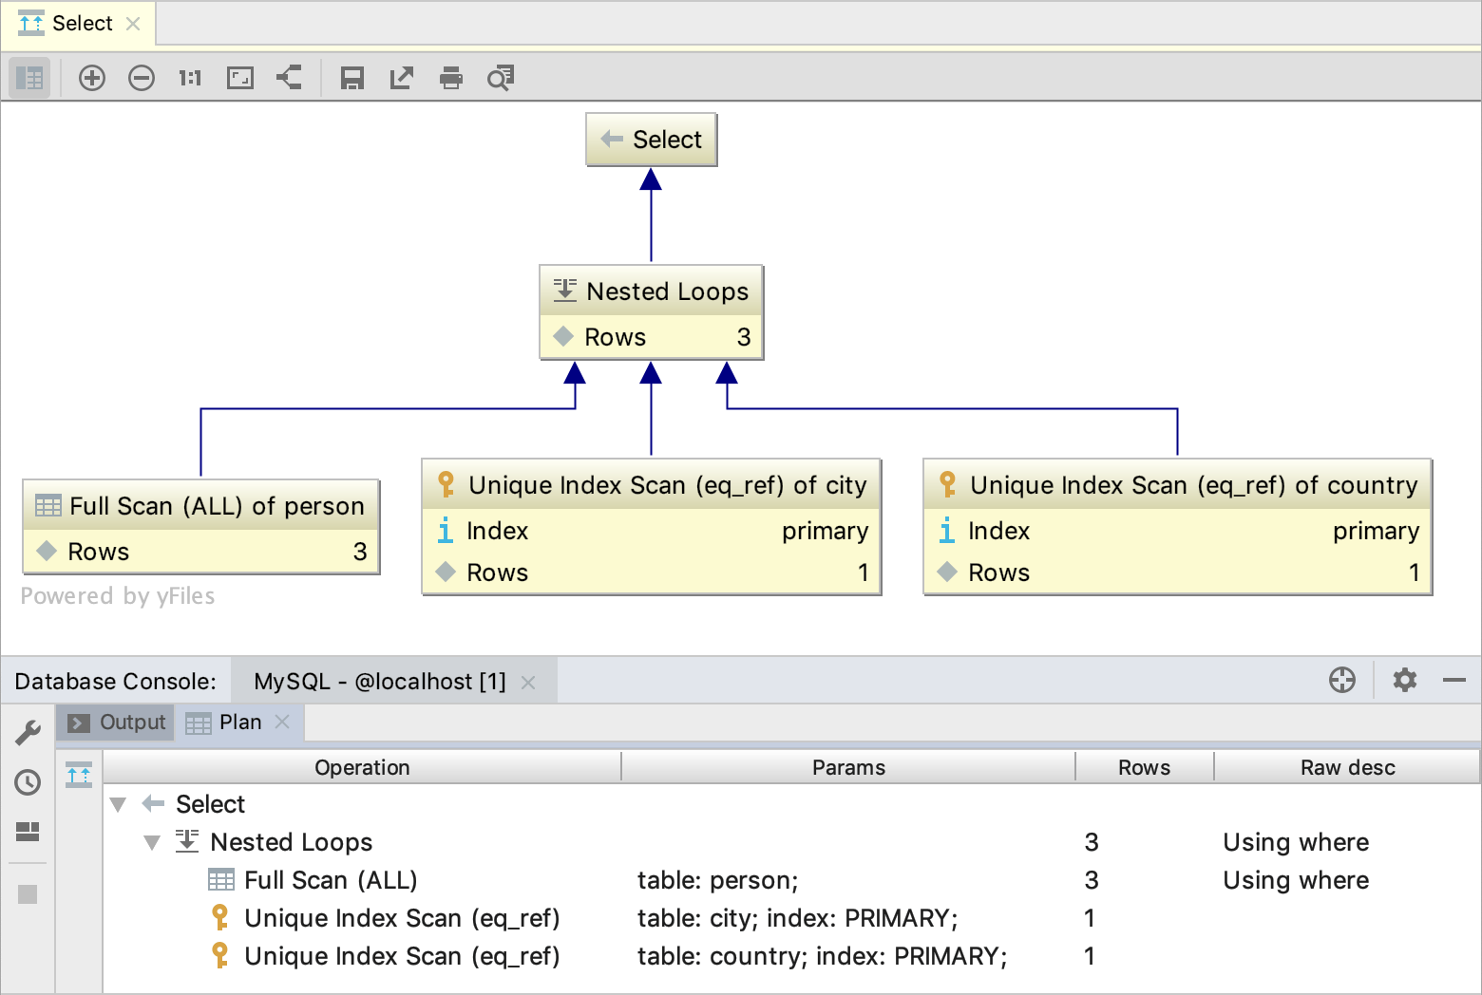Save the diagram to file

pyautogui.click(x=352, y=78)
